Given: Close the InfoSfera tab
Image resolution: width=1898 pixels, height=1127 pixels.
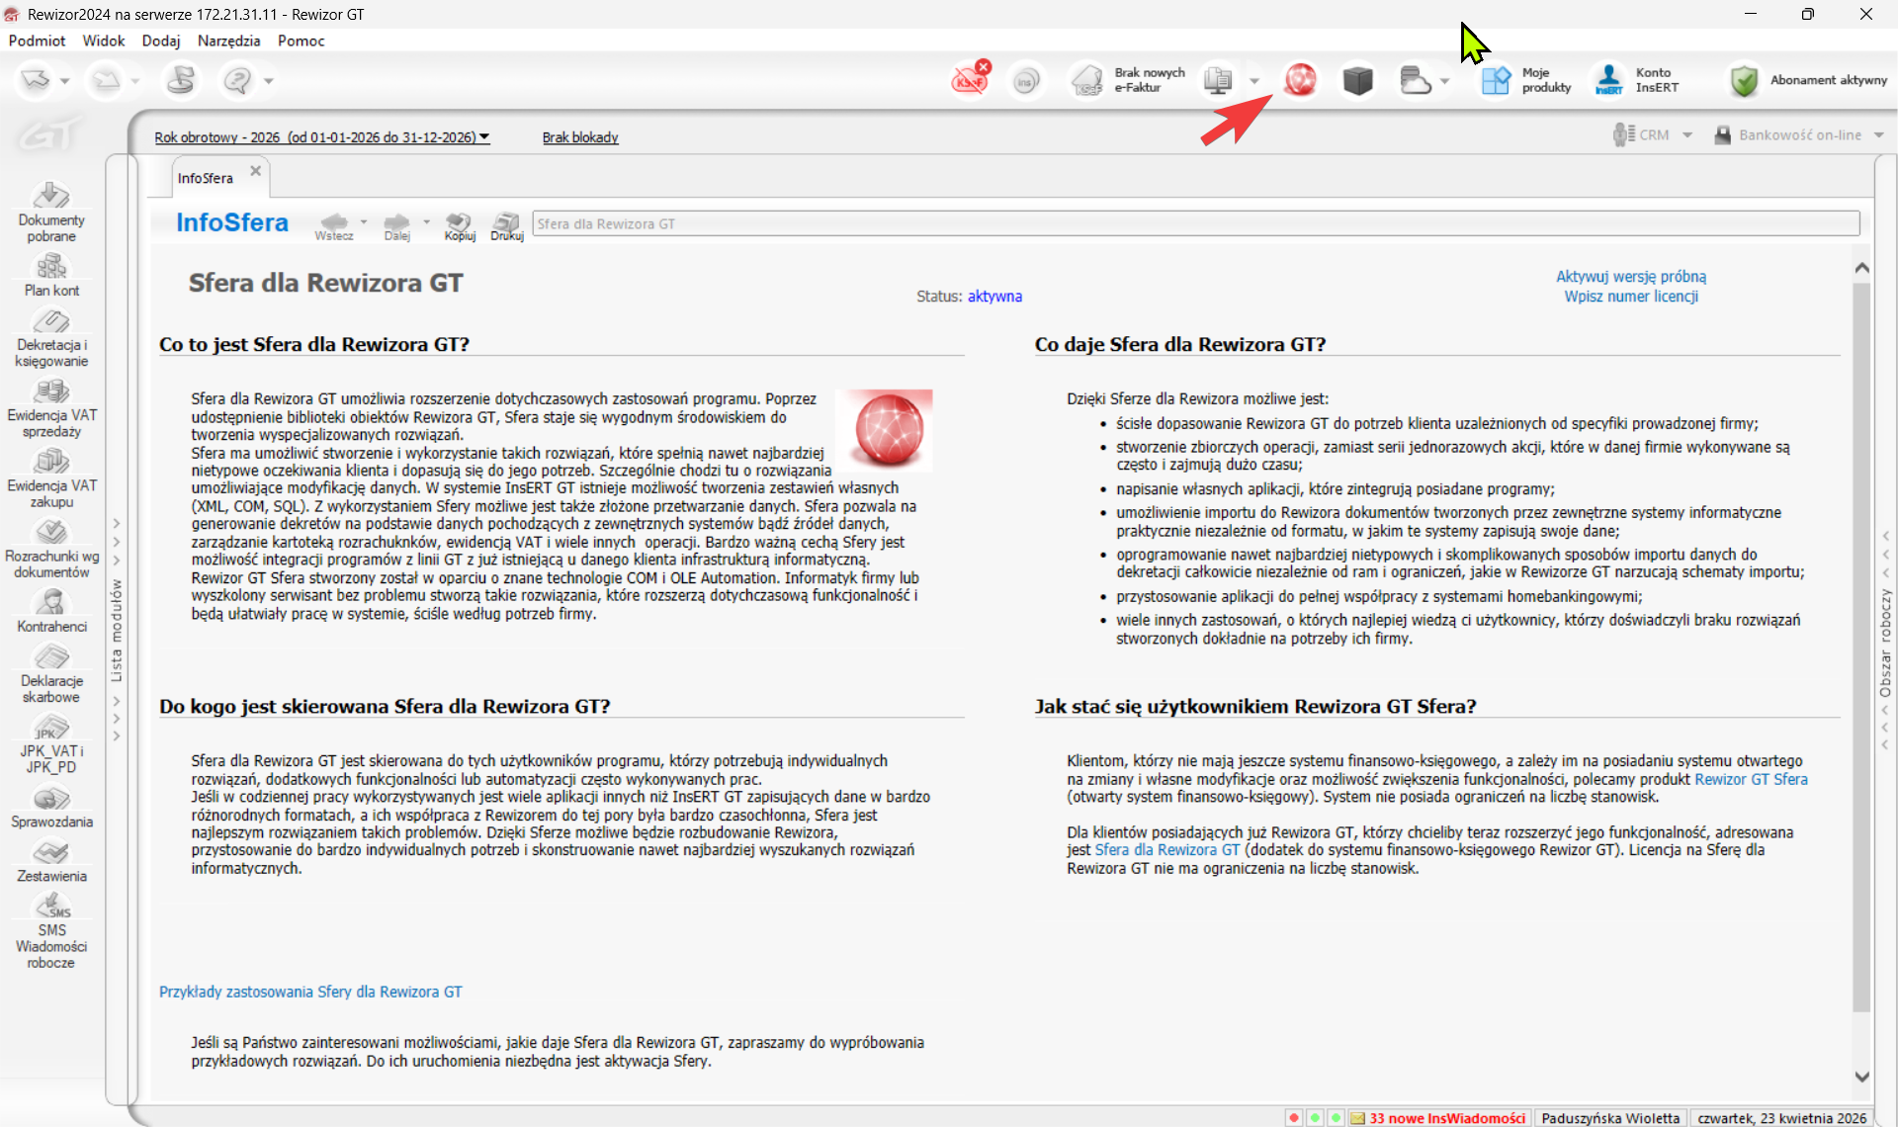Looking at the screenshot, I should 255,171.
